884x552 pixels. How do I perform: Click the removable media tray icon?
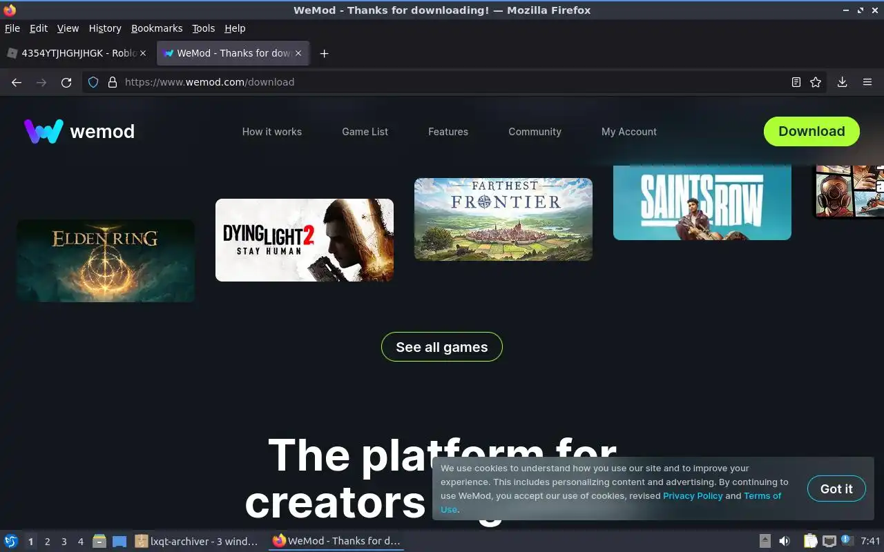coord(765,541)
